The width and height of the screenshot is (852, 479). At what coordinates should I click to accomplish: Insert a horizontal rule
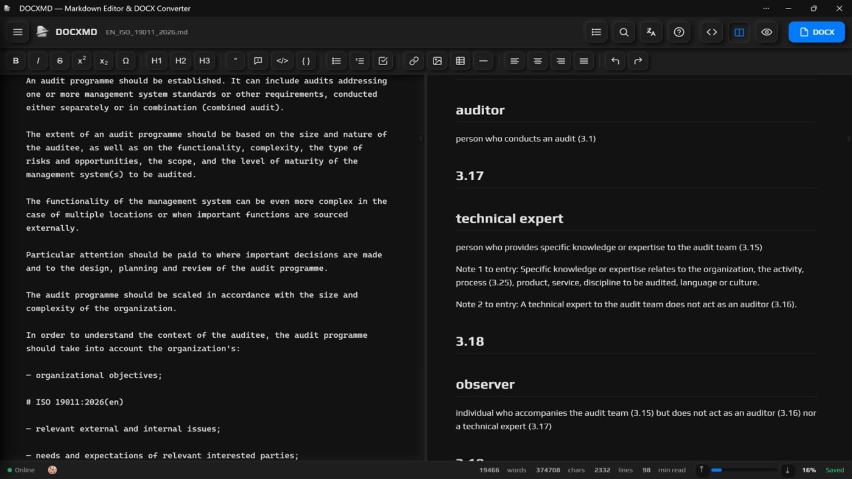[x=483, y=61]
